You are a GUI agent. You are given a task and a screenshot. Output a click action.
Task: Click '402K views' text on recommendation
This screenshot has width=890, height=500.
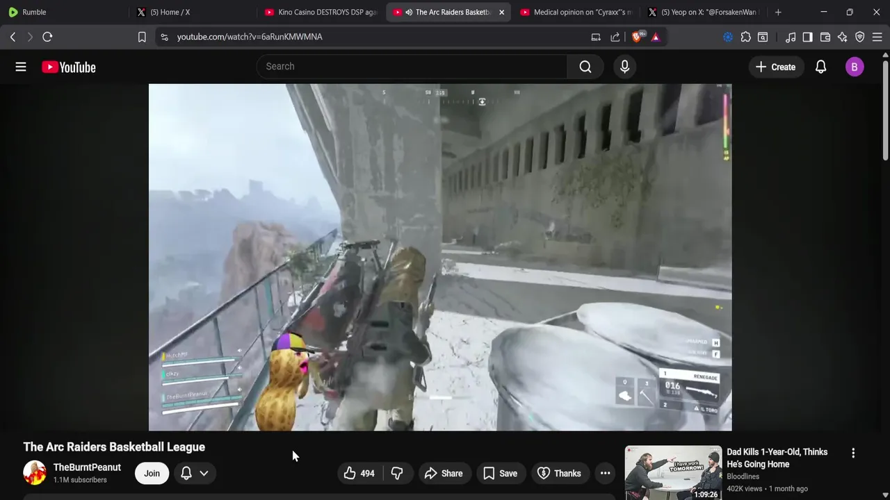click(x=745, y=489)
